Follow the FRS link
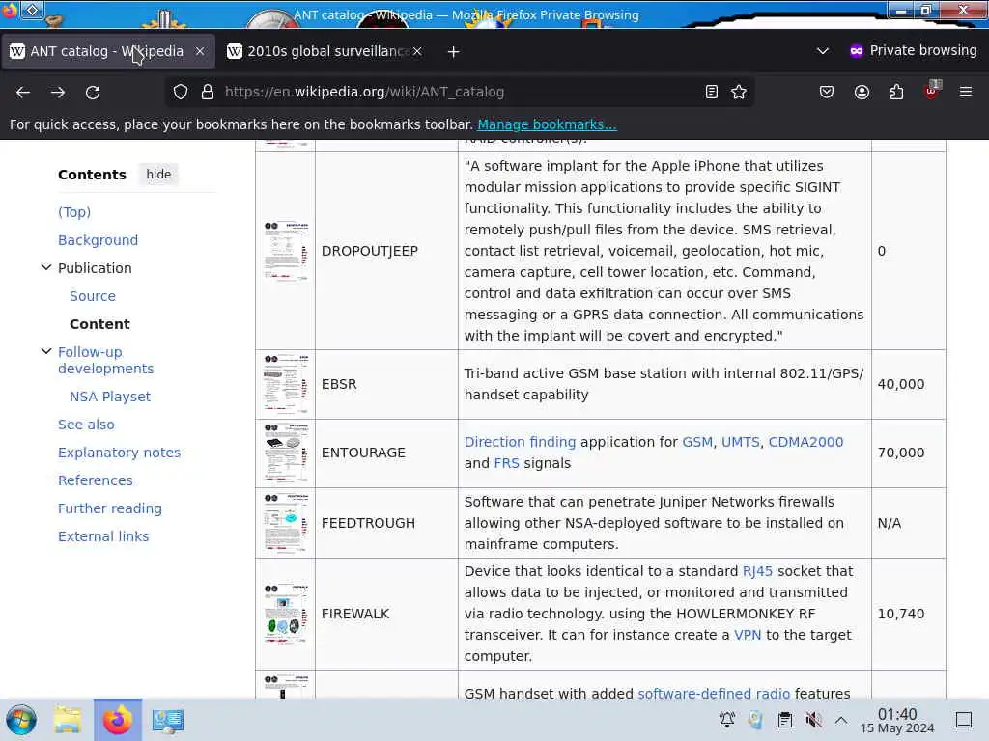Screen dimensions: 989x741 506,463
